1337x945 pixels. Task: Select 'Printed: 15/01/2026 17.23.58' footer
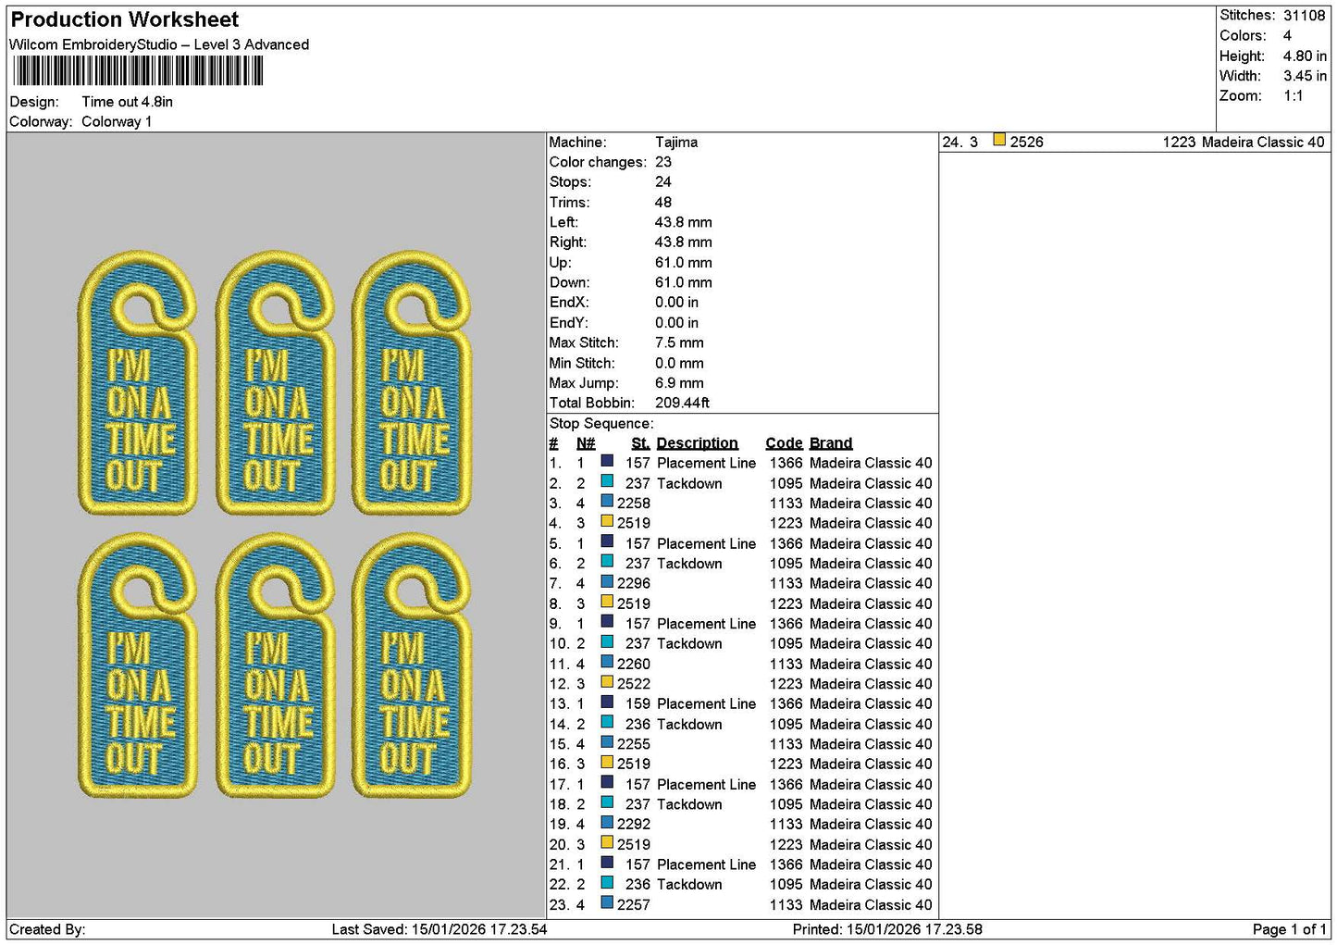click(887, 929)
